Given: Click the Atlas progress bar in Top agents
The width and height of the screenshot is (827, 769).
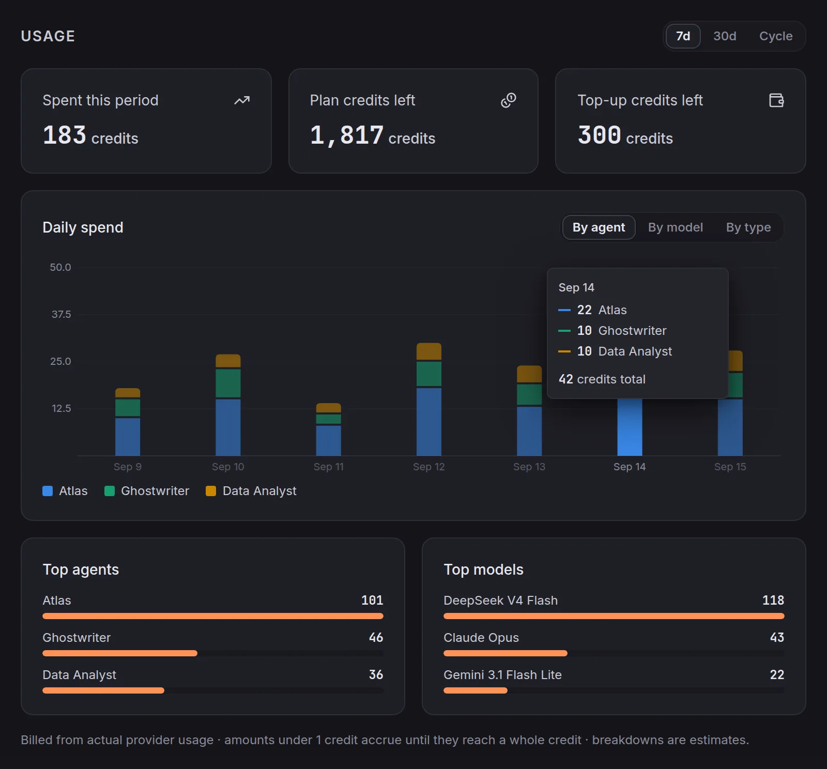Looking at the screenshot, I should pyautogui.click(x=213, y=616).
